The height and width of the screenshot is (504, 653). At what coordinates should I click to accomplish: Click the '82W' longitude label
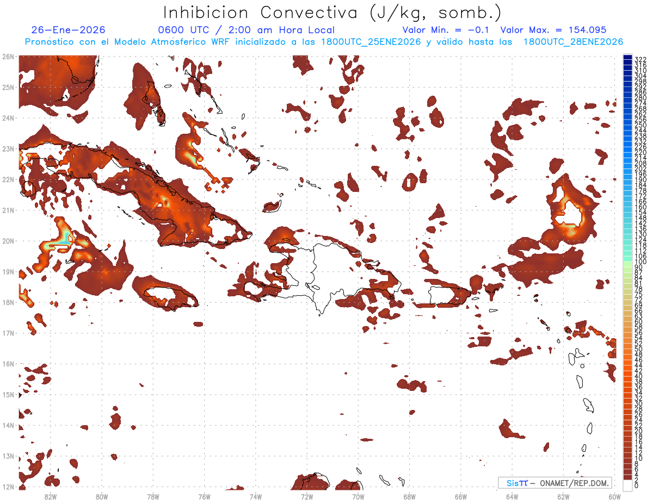tap(50, 496)
